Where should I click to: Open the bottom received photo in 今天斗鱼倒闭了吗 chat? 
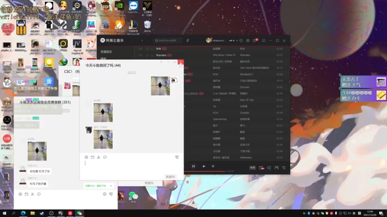103,139
